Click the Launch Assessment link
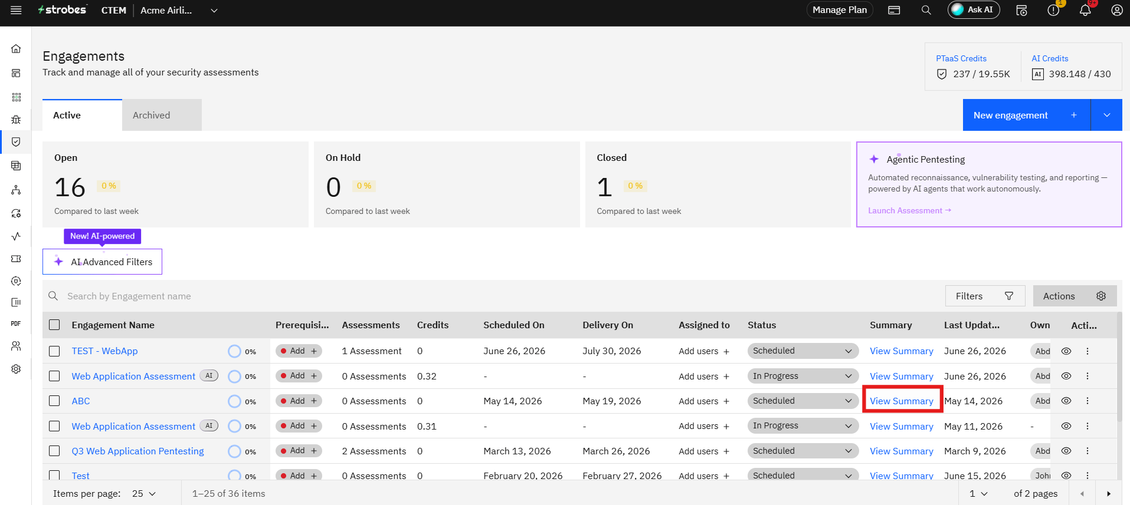Viewport: 1130px width, 505px height. tap(909, 210)
